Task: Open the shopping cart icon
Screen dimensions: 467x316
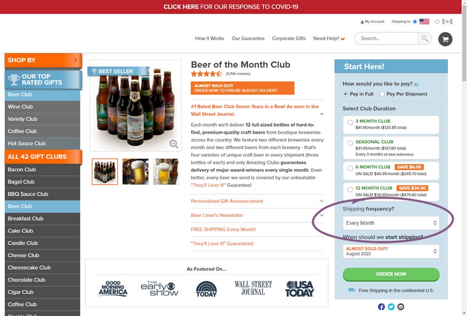Action: (x=445, y=39)
